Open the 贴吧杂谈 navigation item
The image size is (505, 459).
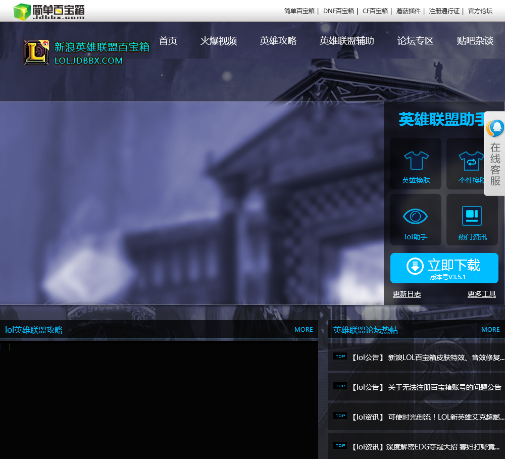(475, 40)
